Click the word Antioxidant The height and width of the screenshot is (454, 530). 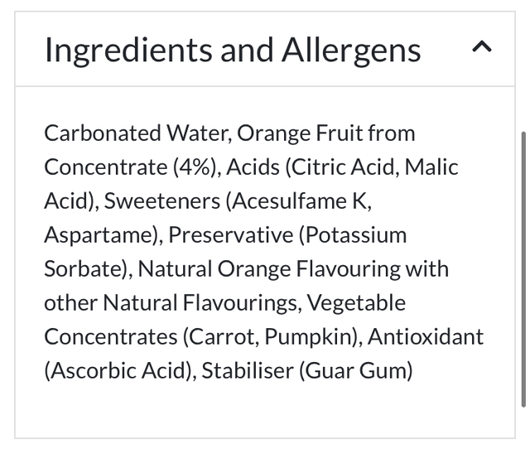[x=426, y=337]
